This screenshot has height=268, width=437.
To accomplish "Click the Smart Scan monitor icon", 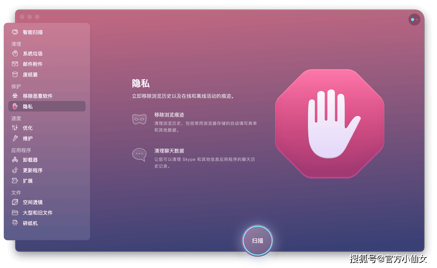I will pyautogui.click(x=15, y=32).
